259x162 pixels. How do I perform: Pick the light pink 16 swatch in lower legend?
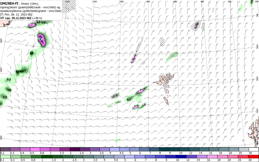[x=212, y=157]
